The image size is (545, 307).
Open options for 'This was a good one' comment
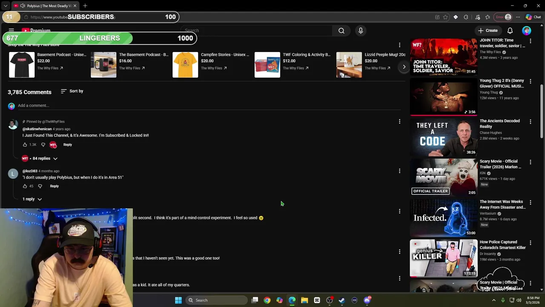(399, 252)
